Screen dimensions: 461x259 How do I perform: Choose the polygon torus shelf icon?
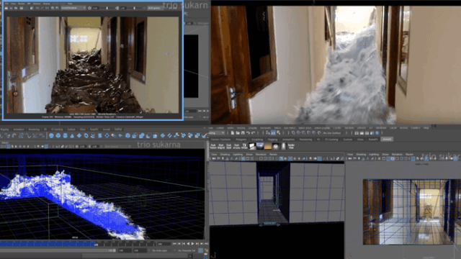(x=86, y=136)
